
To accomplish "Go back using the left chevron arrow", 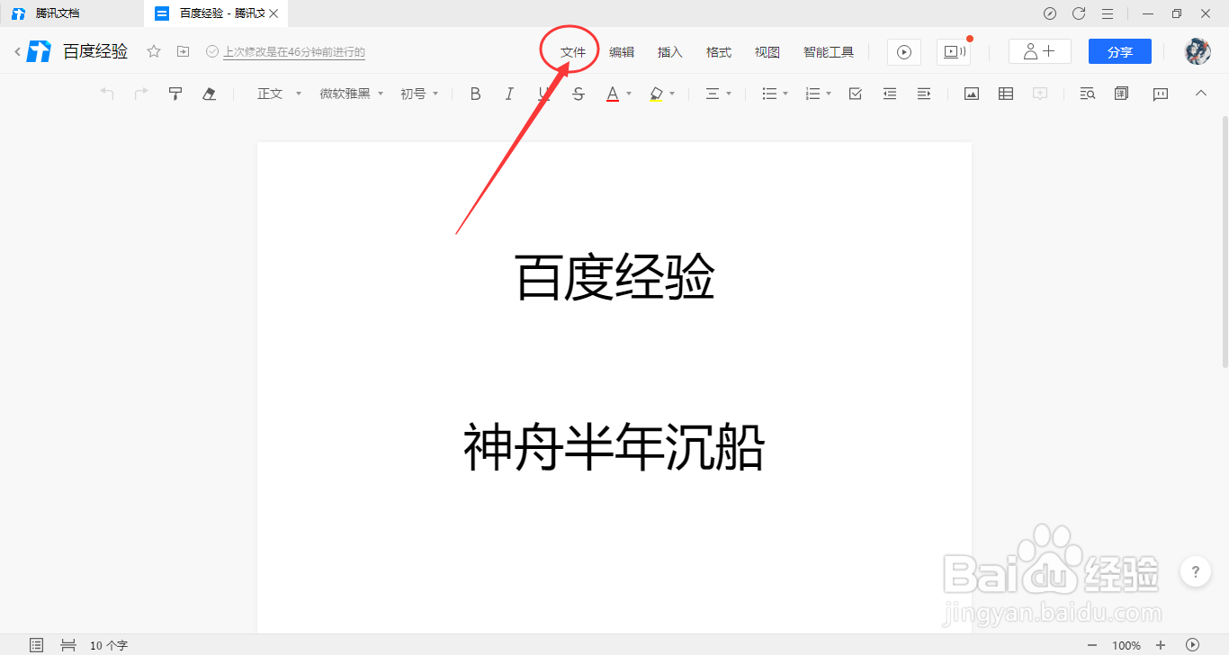I will coord(17,52).
